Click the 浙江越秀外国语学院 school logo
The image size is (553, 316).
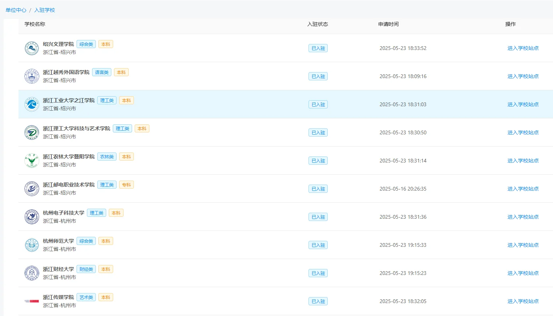pyautogui.click(x=32, y=76)
